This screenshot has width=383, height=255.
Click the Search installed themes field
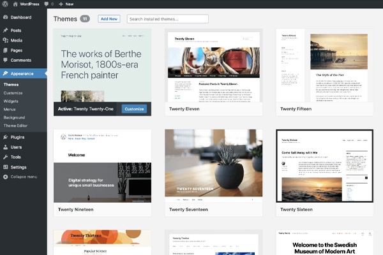point(167,19)
